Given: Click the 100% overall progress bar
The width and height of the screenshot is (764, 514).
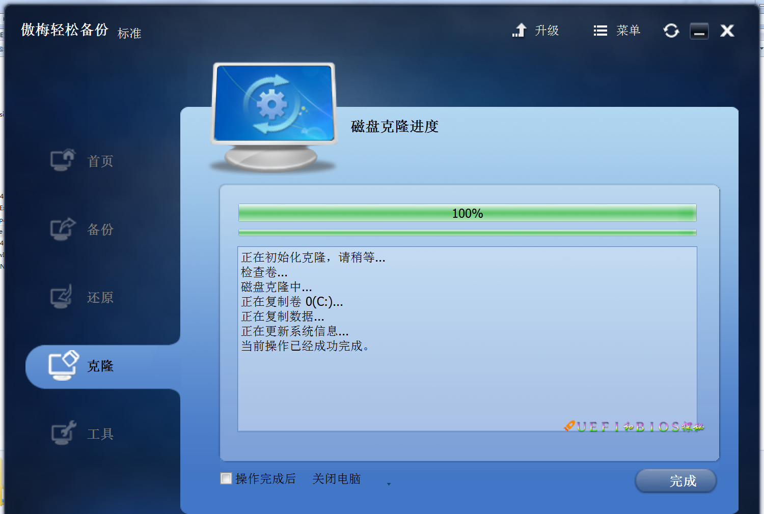Looking at the screenshot, I should coord(468,213).
